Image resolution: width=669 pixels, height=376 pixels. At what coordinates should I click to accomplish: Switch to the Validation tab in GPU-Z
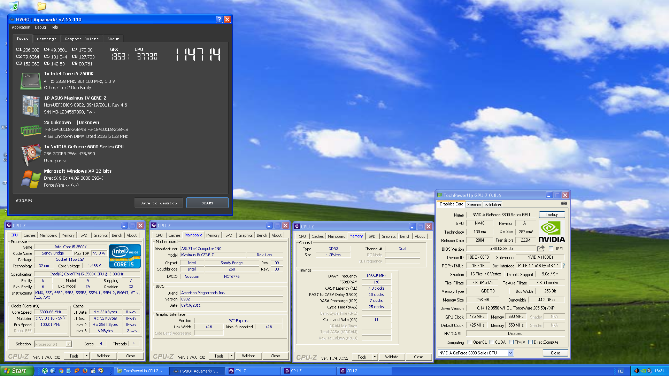click(492, 205)
